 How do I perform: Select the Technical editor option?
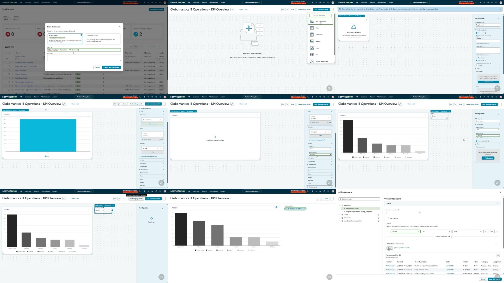click(x=103, y=39)
